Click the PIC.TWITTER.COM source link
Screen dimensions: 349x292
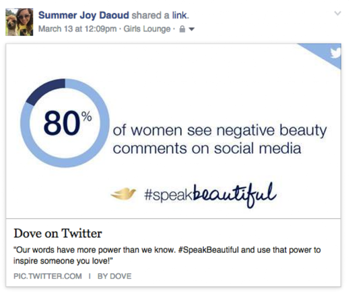(x=48, y=276)
